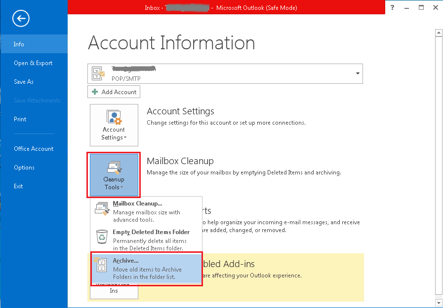Viewport: 443px width, 308px height.
Task: Open the Office Account page
Action: [x=34, y=149]
